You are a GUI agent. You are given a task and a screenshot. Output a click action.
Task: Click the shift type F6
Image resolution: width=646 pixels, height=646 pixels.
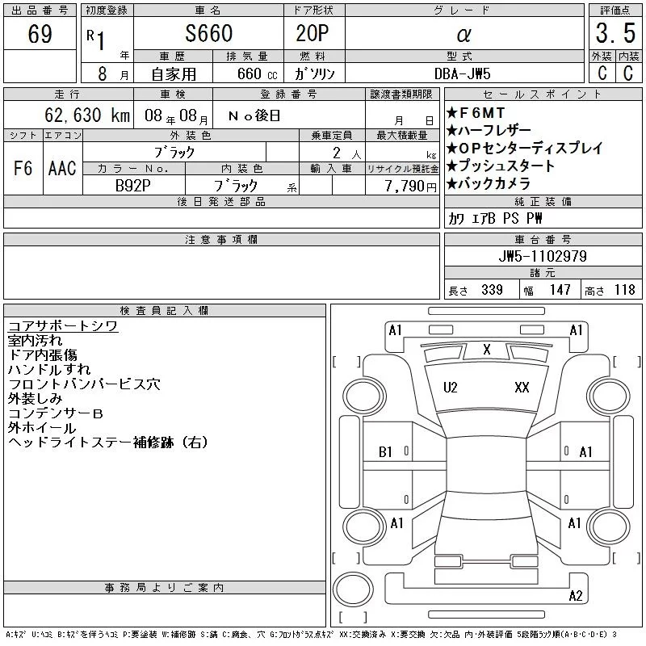pyautogui.click(x=23, y=169)
